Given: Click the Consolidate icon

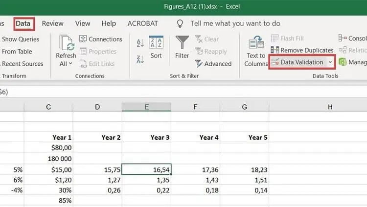Looking at the screenshot, I should 343,38.
